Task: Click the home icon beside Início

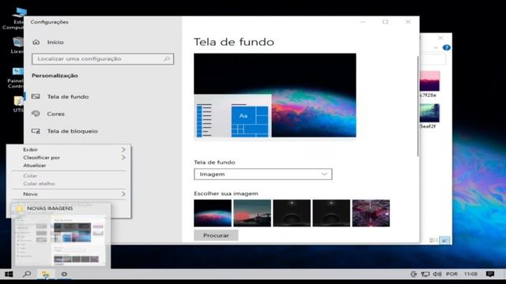Action: coord(36,42)
